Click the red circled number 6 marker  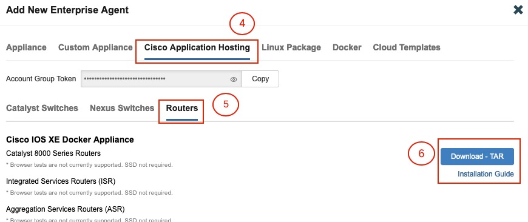(x=421, y=153)
